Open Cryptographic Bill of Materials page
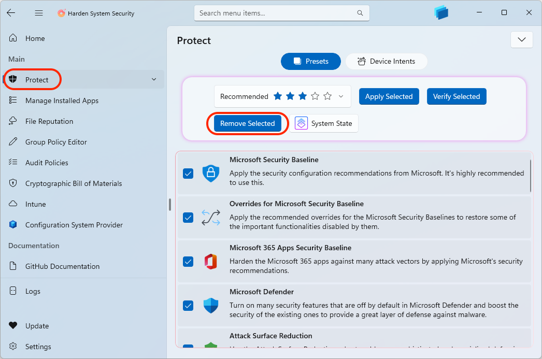This screenshot has height=359, width=542. tap(83, 183)
